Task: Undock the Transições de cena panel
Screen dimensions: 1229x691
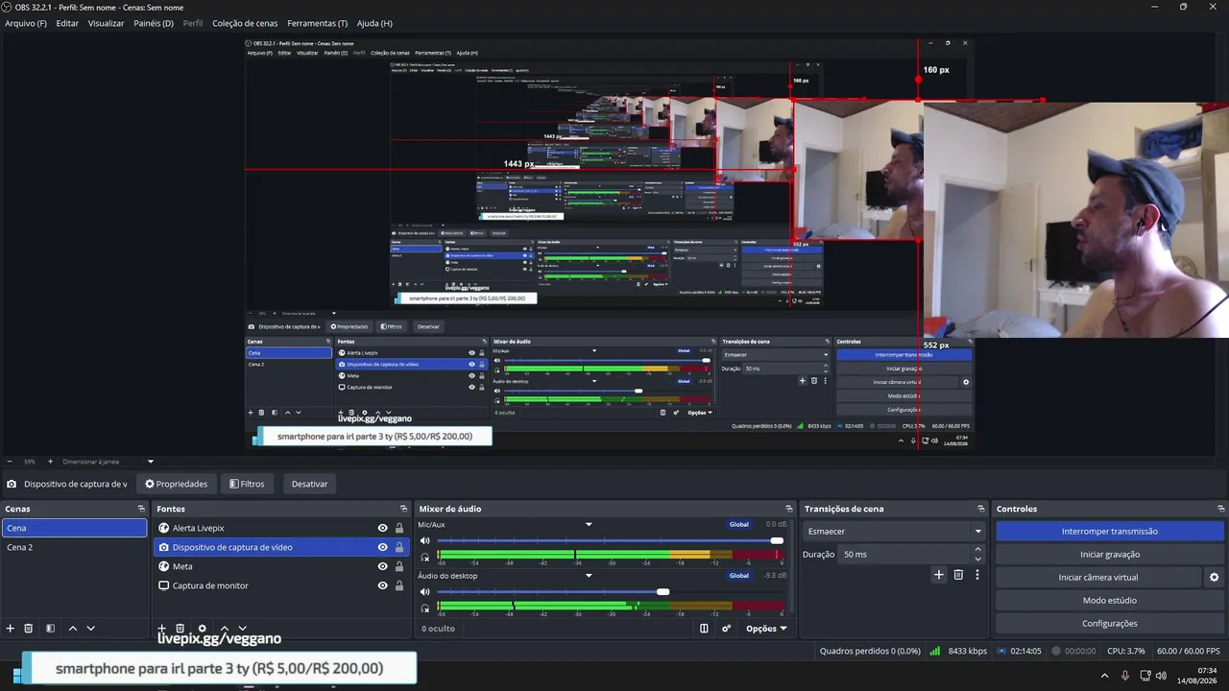Action: pyautogui.click(x=981, y=509)
